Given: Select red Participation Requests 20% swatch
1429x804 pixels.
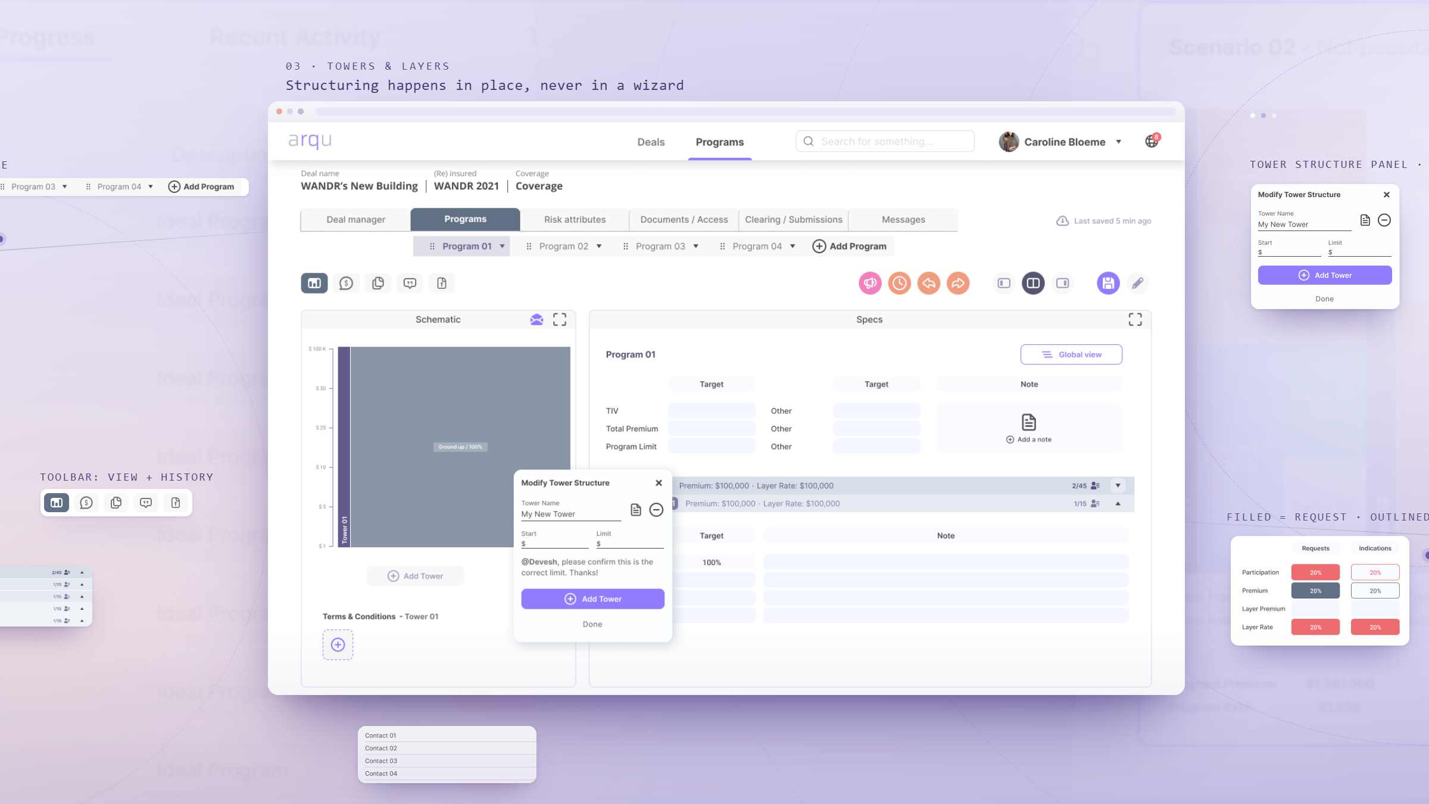Looking at the screenshot, I should pos(1315,572).
